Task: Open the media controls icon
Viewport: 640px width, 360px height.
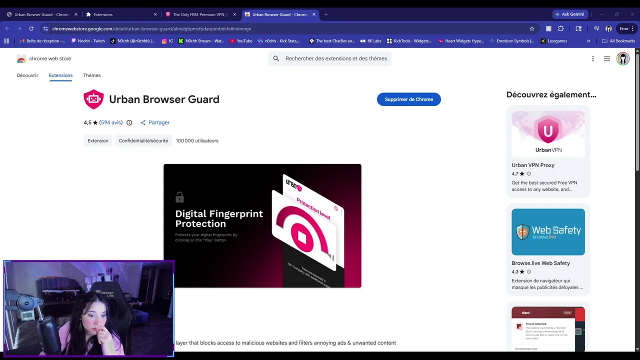Action: (596, 28)
